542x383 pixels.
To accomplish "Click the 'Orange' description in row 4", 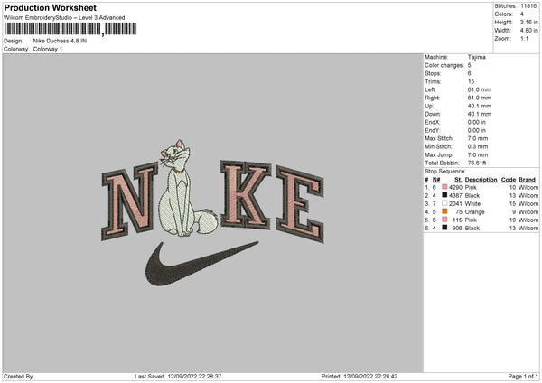I will (x=474, y=212).
